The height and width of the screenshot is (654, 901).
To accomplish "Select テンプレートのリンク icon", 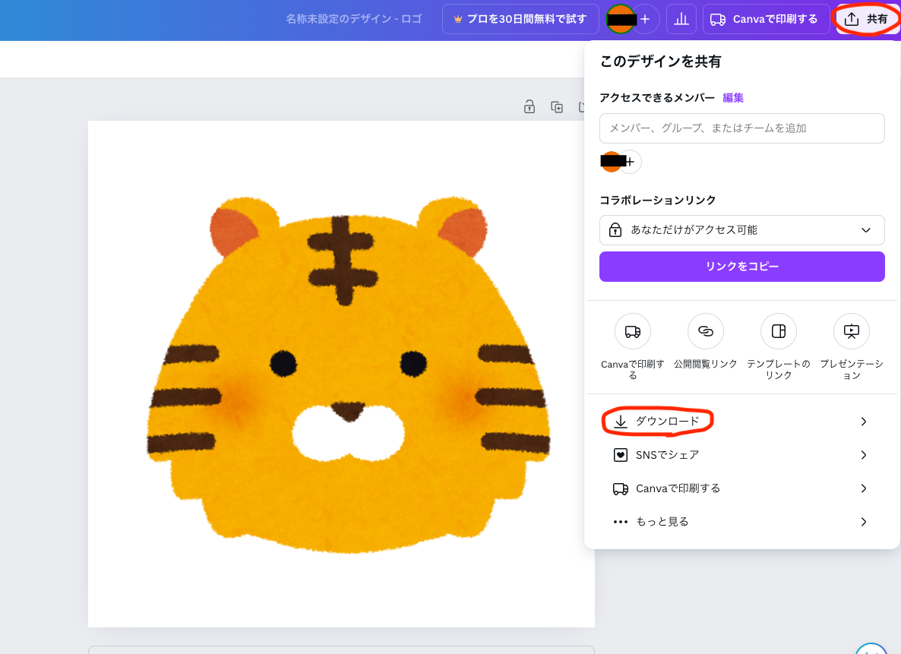I will [x=779, y=331].
